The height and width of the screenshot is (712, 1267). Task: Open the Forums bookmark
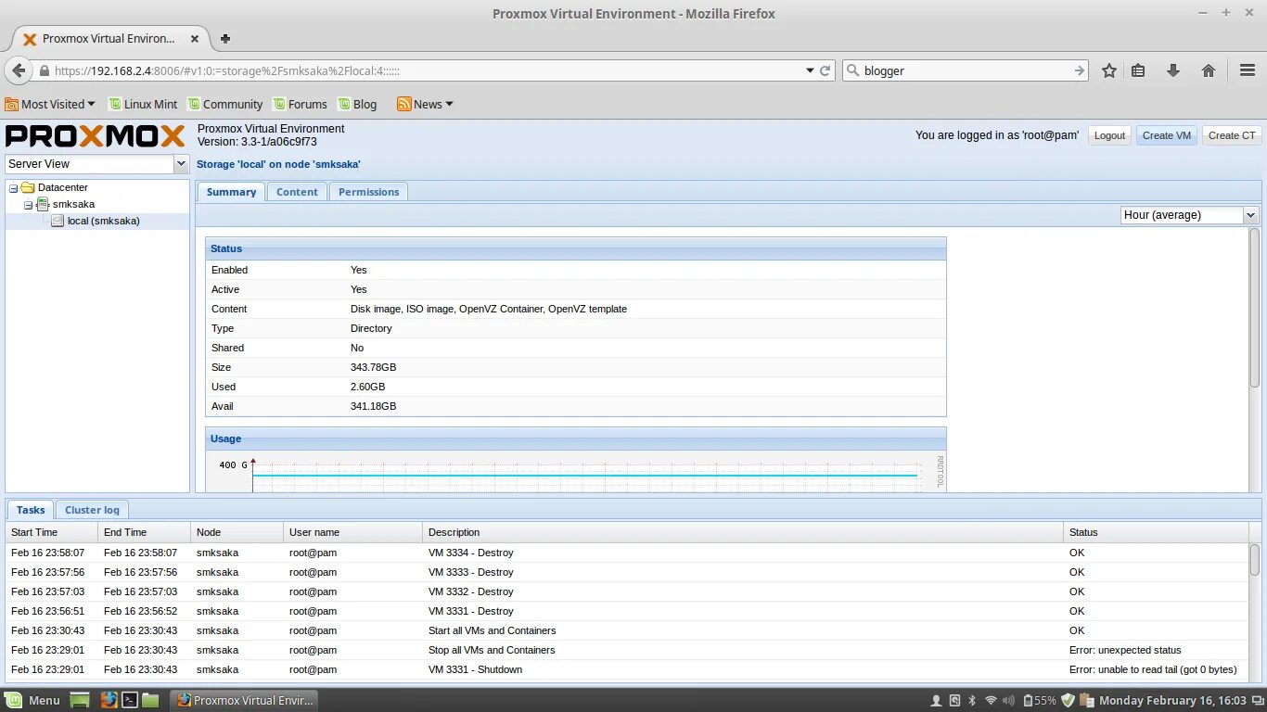pos(300,104)
